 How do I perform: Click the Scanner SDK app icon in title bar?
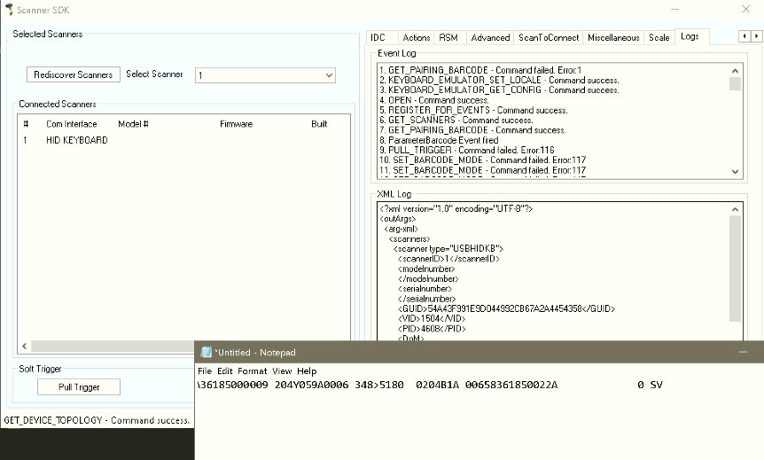coord(9,10)
